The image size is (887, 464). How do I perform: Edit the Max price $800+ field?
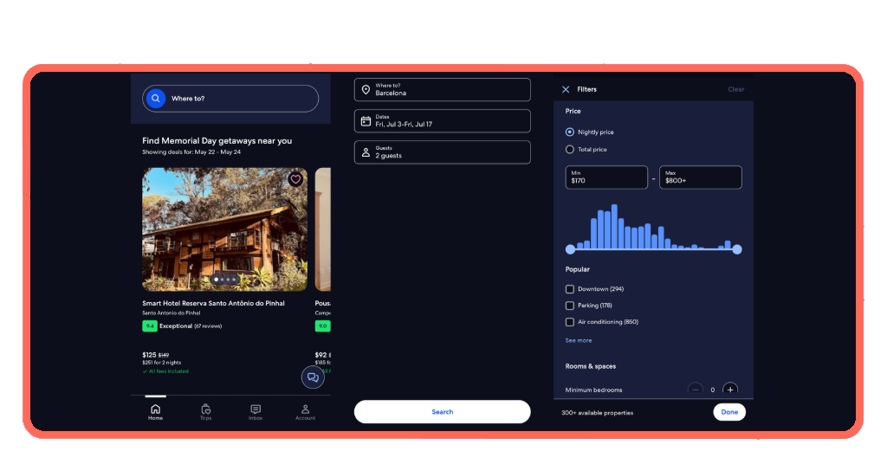[700, 177]
